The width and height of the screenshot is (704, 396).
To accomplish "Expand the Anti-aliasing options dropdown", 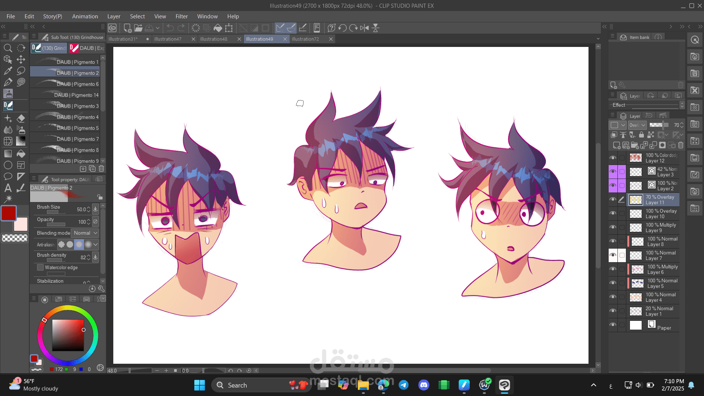I will click(x=96, y=245).
